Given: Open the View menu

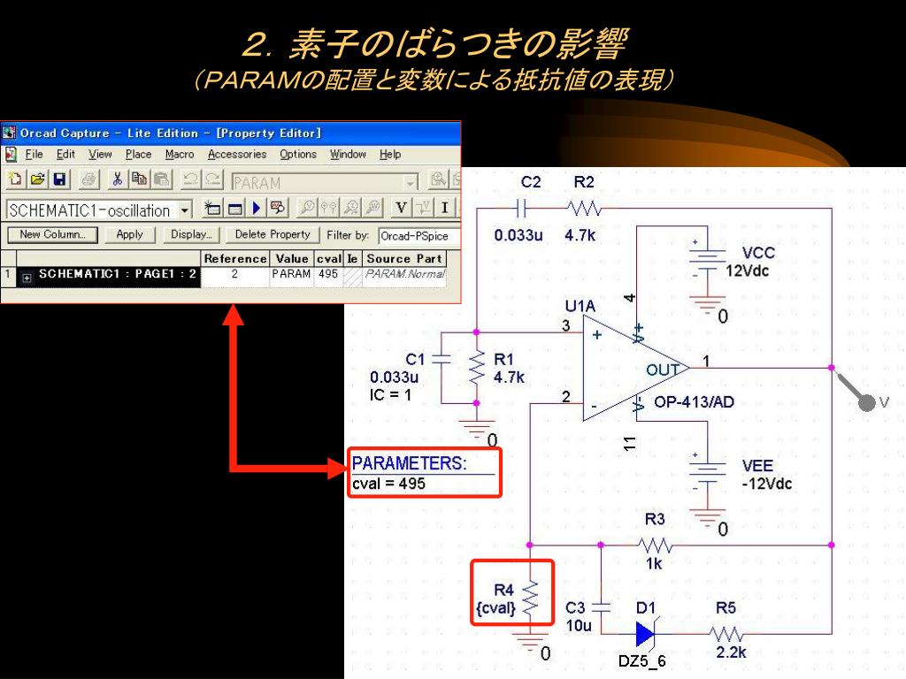Looking at the screenshot, I should (100, 154).
